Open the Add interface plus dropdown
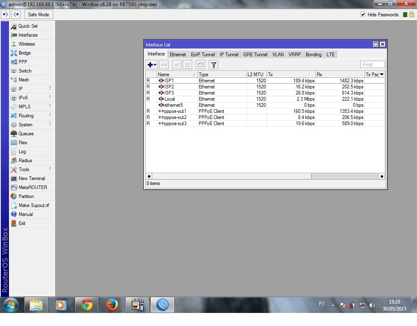 click(152, 65)
